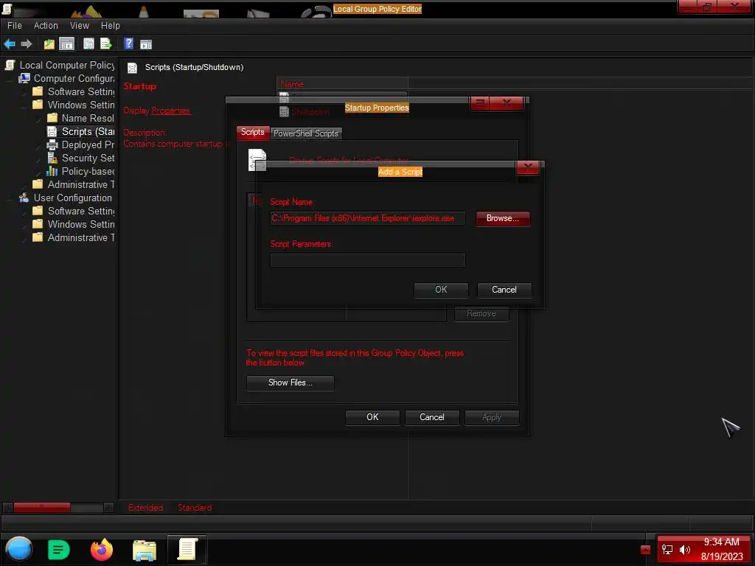Select the Scripts tab in Startup Properties
The image size is (755, 566).
(253, 133)
